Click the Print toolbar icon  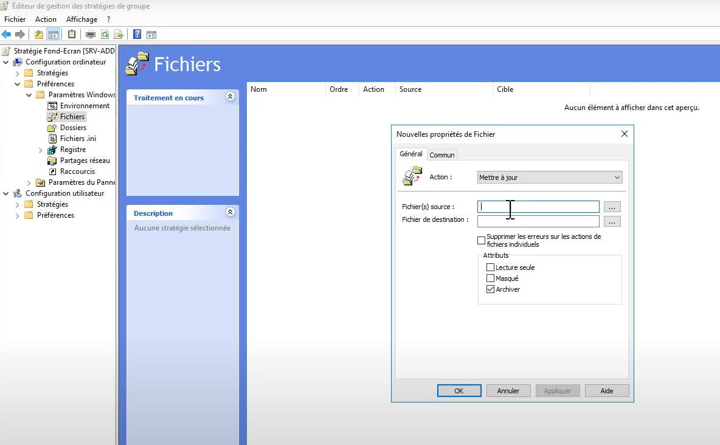click(x=91, y=35)
